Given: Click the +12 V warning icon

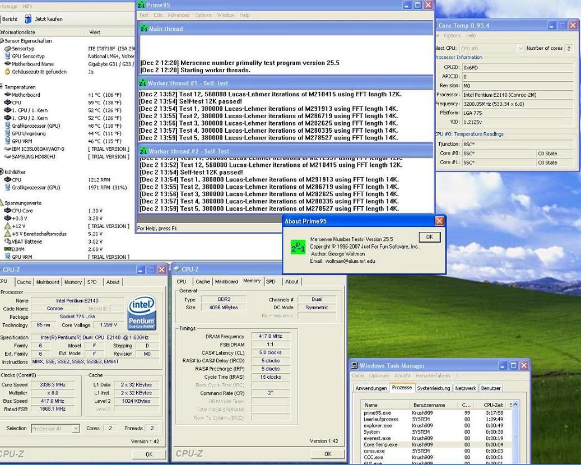Looking at the screenshot, I should point(7,226).
